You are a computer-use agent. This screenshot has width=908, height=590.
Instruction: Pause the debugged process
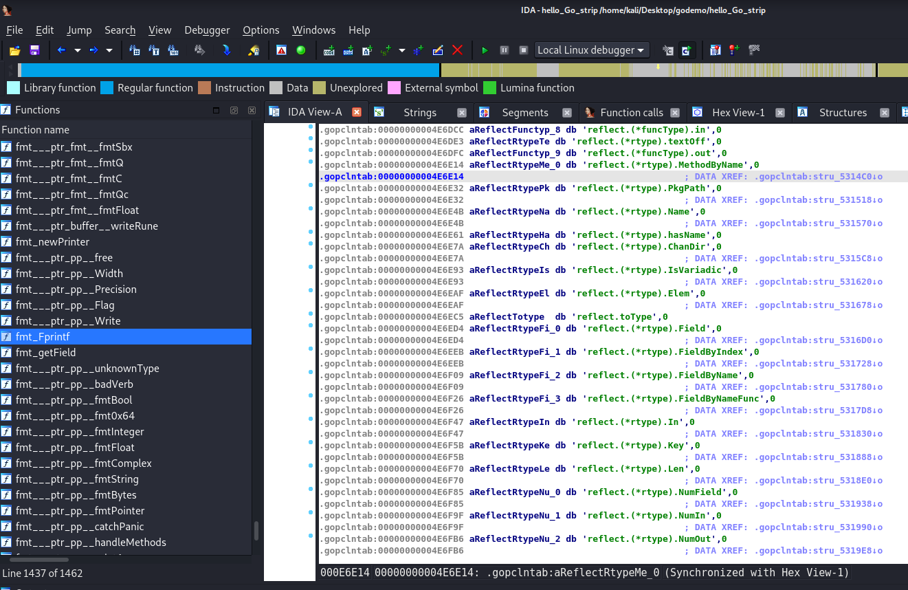point(504,50)
